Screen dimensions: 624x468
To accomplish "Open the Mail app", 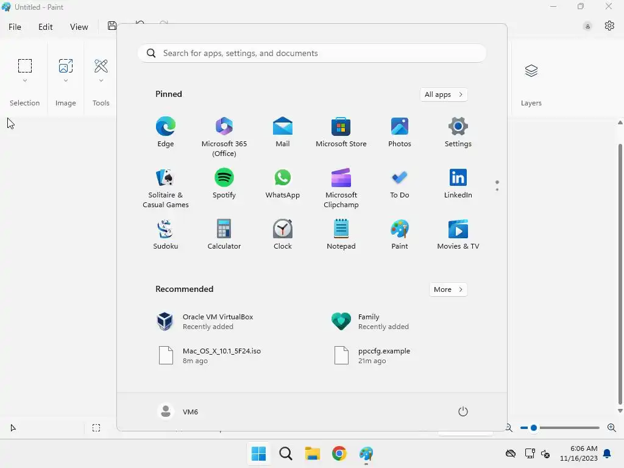I will point(283,132).
